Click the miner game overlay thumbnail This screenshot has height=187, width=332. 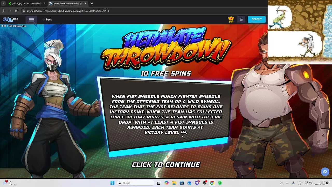300,32
